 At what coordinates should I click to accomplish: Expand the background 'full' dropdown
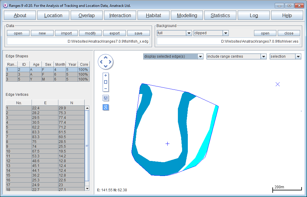(x=189, y=33)
